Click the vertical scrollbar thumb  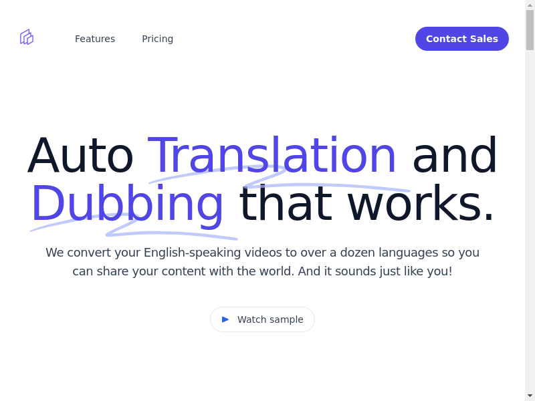tap(530, 30)
